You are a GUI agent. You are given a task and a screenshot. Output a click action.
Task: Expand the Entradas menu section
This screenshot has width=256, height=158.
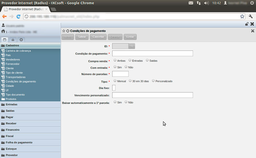click(30, 105)
